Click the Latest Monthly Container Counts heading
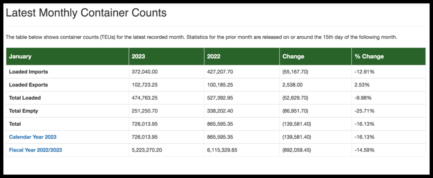This screenshot has height=178, width=433. 86,13
